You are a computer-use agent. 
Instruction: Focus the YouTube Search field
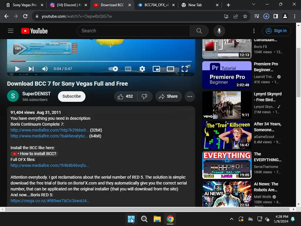133,31
